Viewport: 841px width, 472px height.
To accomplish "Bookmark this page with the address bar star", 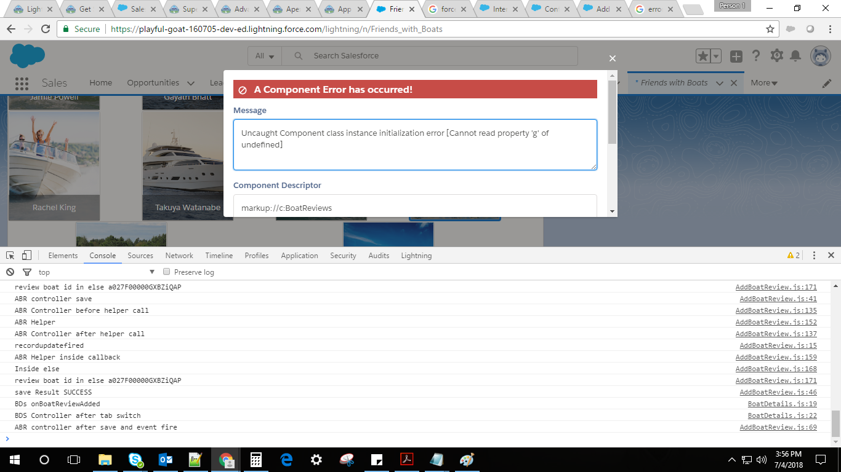I will pyautogui.click(x=770, y=29).
